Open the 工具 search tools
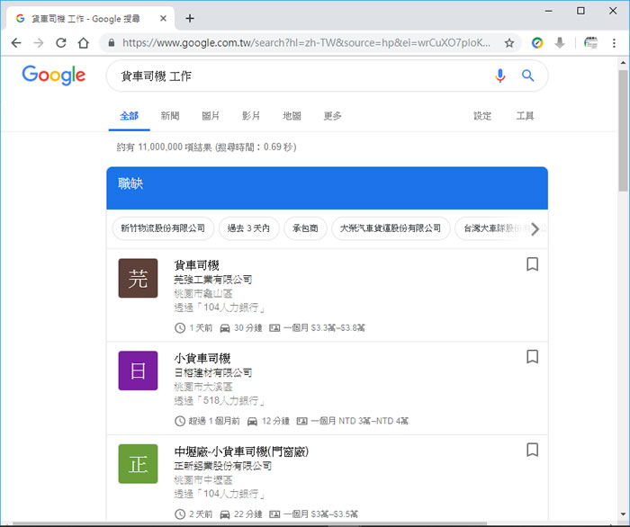The height and width of the screenshot is (527, 630). [x=525, y=116]
